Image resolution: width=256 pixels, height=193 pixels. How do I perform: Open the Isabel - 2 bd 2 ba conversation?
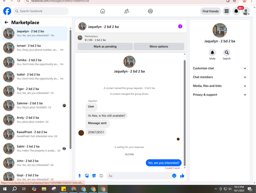(x=34, y=77)
